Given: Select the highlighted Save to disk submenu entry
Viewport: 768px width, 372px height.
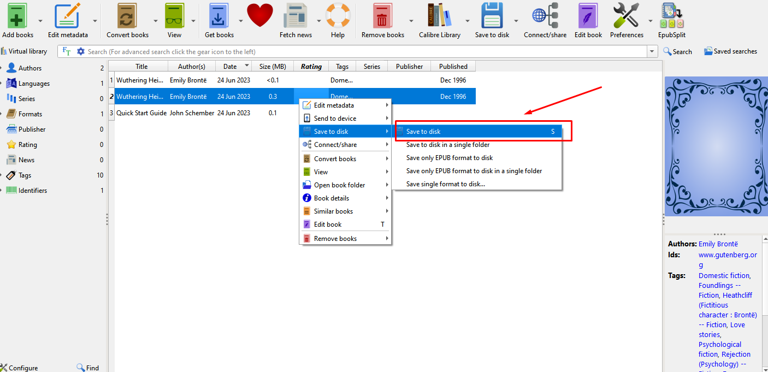Looking at the screenshot, I should click(x=477, y=132).
